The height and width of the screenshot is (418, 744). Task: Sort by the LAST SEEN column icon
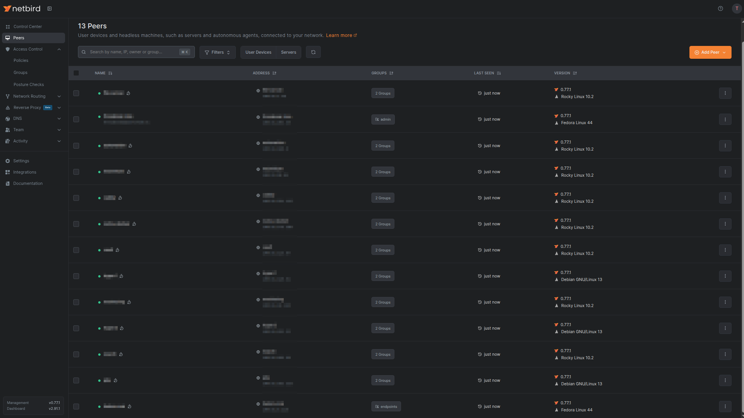499,73
